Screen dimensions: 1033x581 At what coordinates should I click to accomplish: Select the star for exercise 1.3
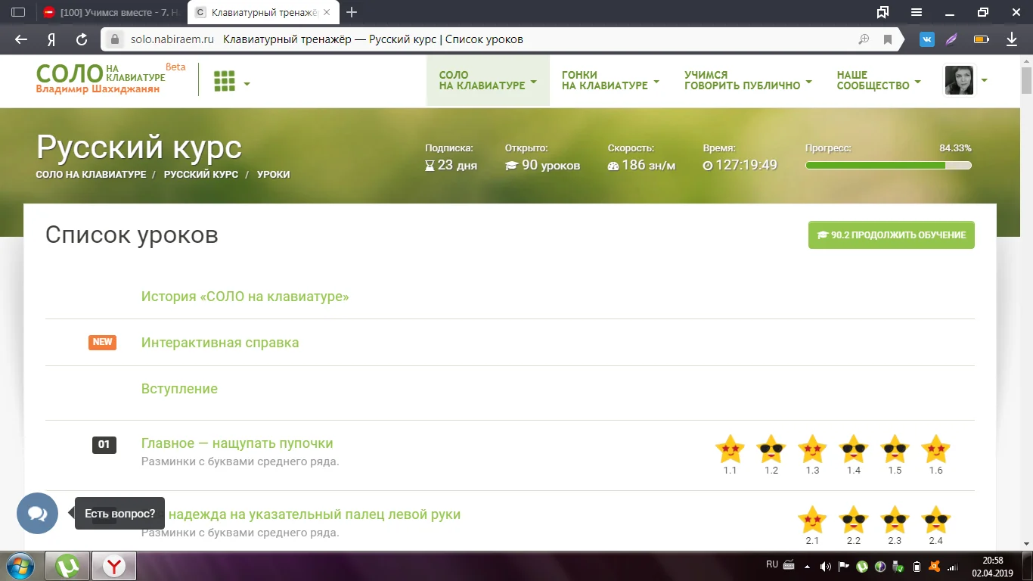[x=812, y=449]
